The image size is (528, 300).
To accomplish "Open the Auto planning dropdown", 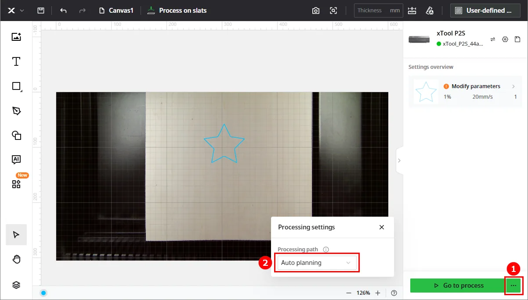I will tap(317, 263).
